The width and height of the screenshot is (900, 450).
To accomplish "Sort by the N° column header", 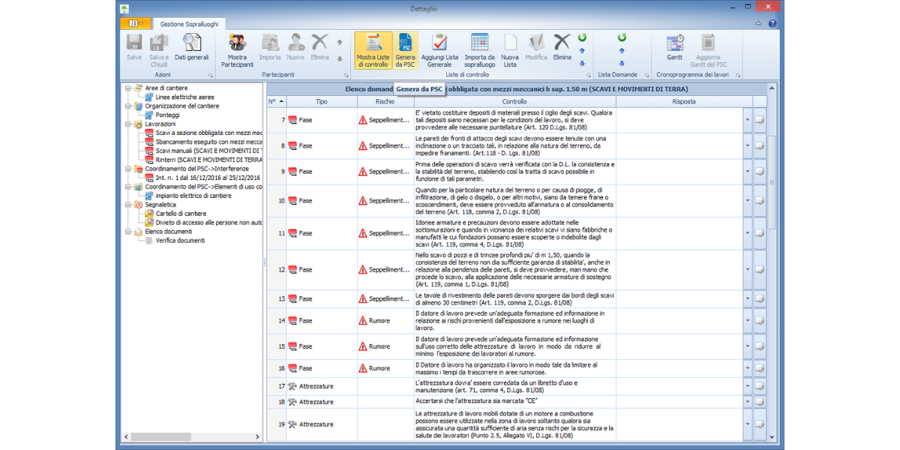I will (275, 101).
